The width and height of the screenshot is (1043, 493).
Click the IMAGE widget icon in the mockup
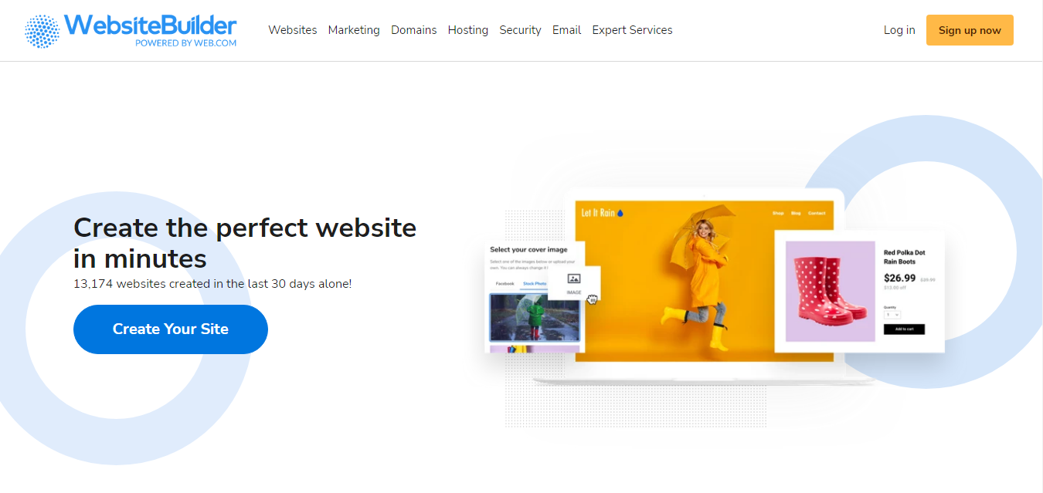click(x=573, y=279)
